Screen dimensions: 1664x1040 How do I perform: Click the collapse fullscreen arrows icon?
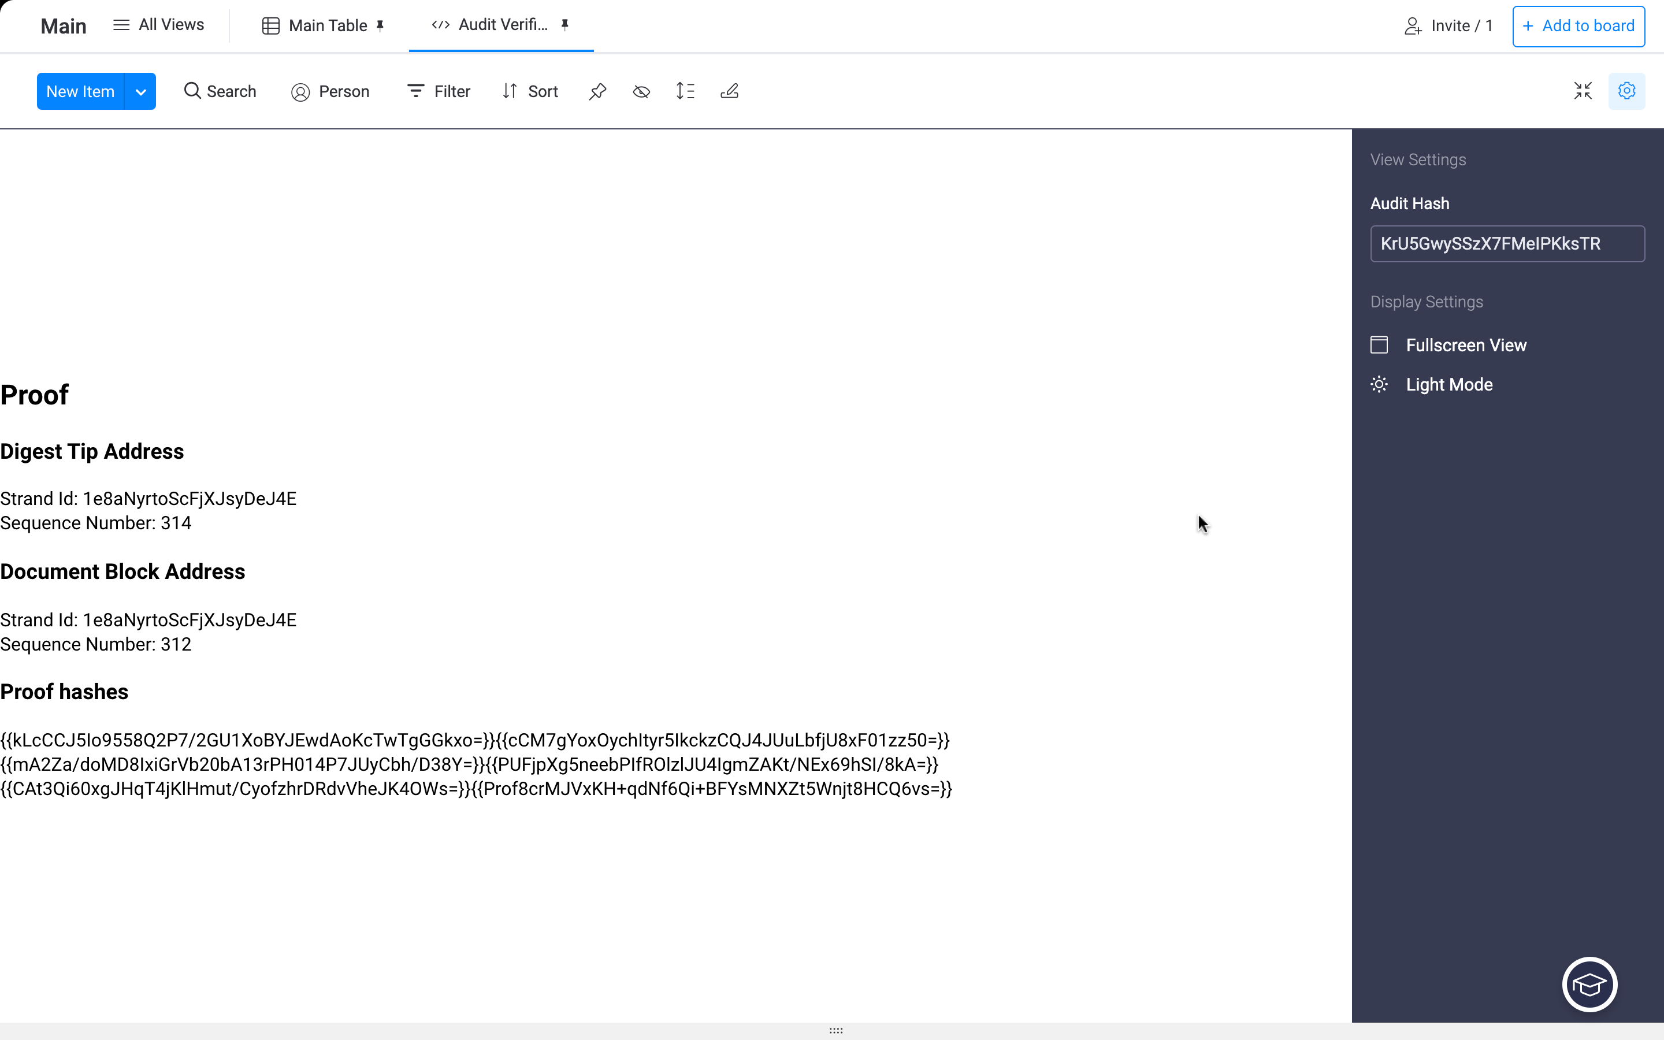(x=1583, y=91)
